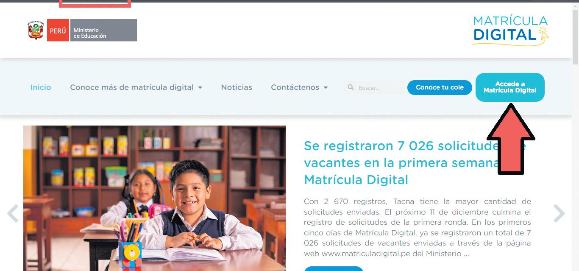Click the Matrícula Digital logo
Viewport: 579px width, 271px height.
(x=511, y=30)
